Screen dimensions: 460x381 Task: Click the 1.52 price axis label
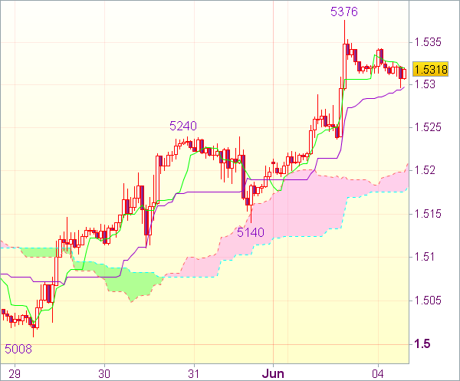click(x=425, y=170)
